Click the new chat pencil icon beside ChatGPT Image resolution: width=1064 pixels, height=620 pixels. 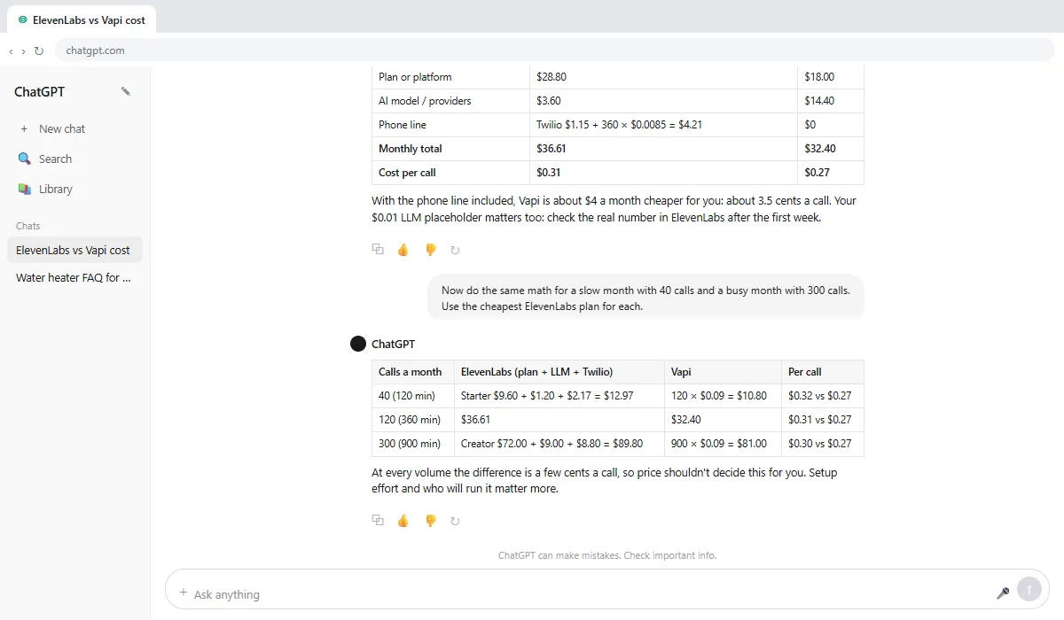(126, 91)
